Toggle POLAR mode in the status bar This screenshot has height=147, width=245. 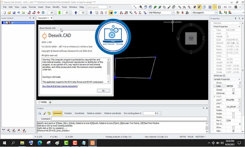(x=191, y=137)
